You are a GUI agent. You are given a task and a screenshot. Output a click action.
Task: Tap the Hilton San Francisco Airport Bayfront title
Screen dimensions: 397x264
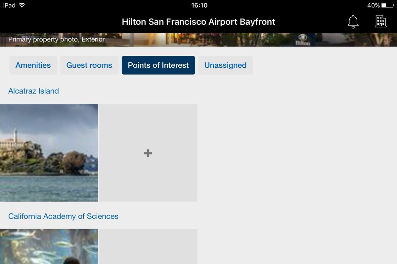coord(198,22)
